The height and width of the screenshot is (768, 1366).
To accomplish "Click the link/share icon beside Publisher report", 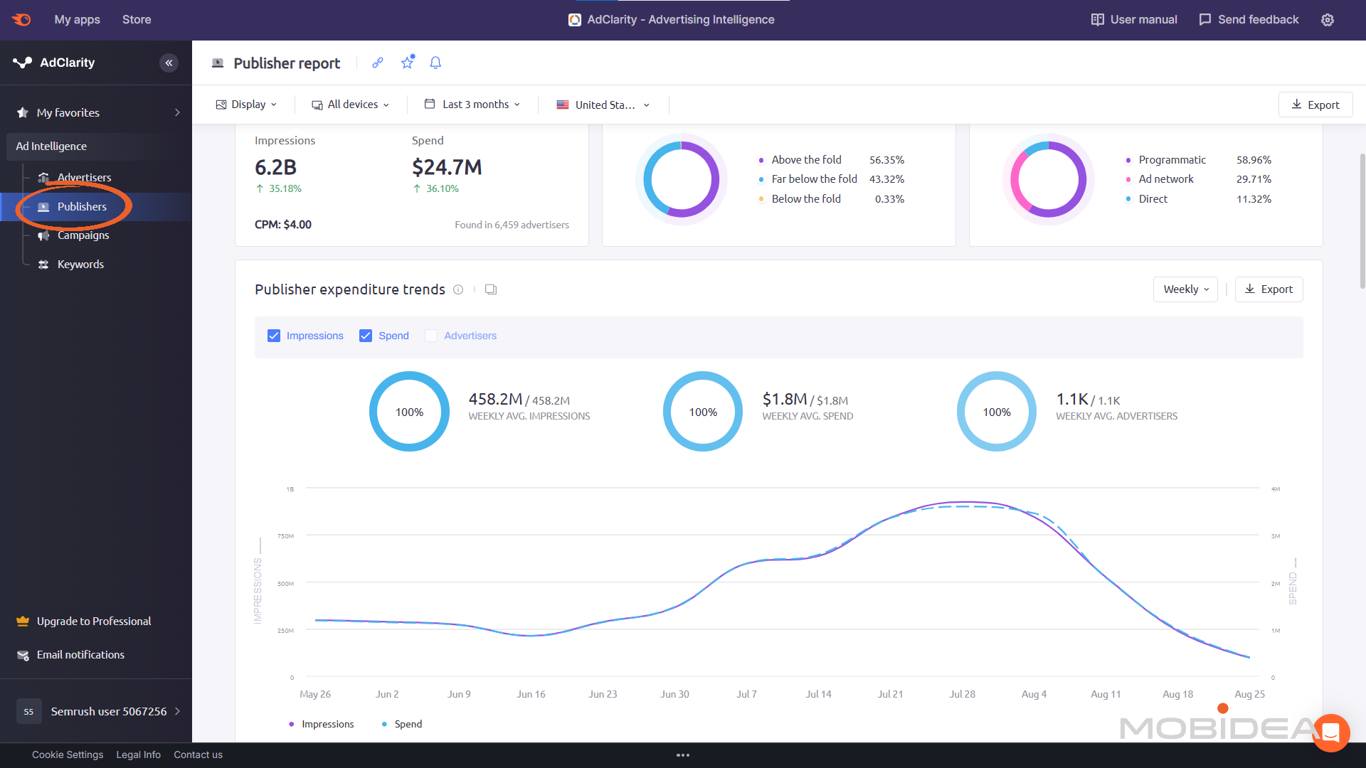I will point(377,63).
